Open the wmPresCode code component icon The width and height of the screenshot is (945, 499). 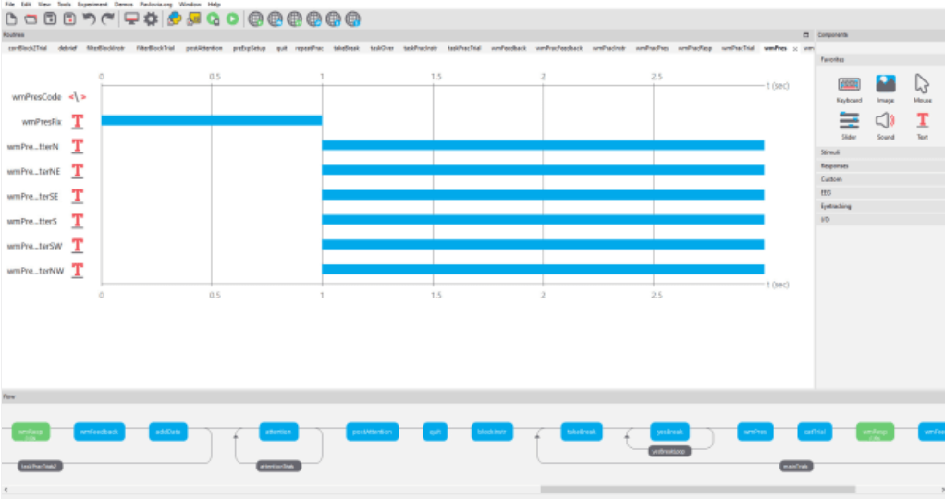coord(78,96)
